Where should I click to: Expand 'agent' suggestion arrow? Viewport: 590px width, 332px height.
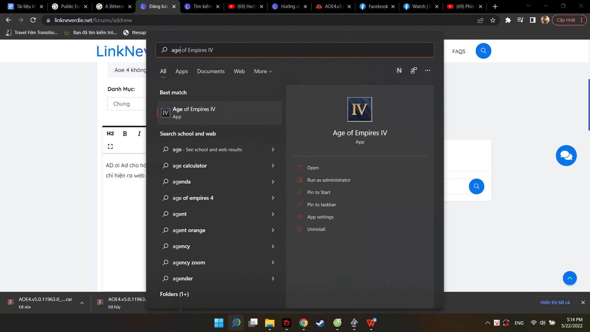(273, 214)
